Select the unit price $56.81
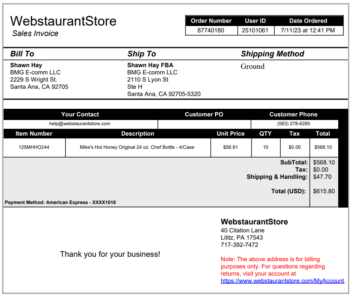This screenshot has height=296, width=351. coord(230,147)
